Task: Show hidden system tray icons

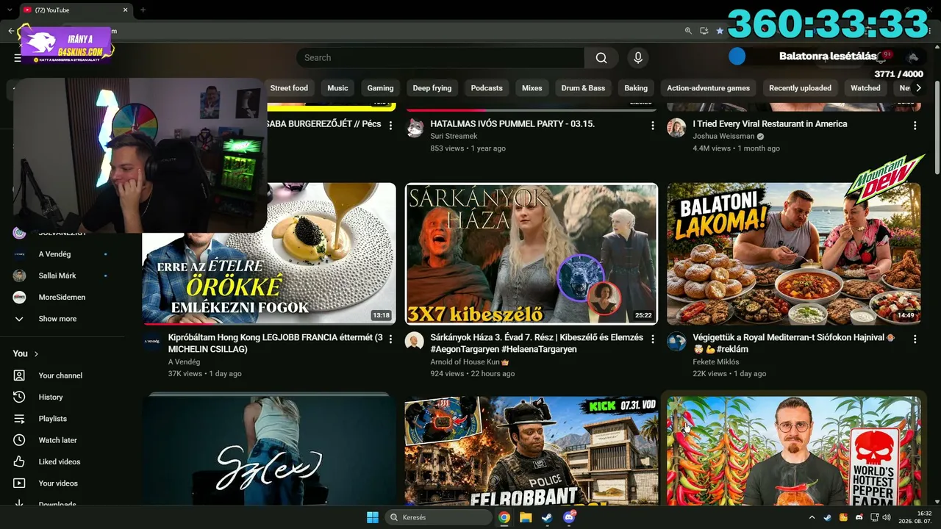Action: click(812, 517)
